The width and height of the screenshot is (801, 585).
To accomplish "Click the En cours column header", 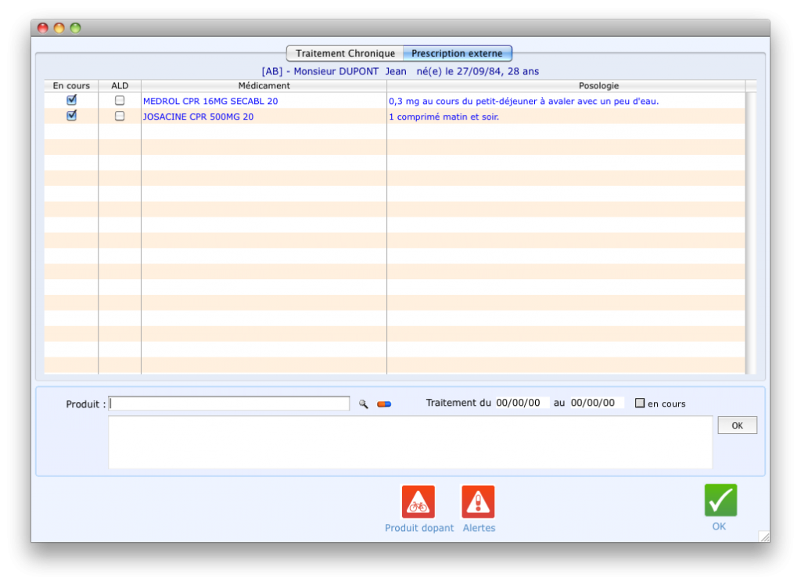I will (x=71, y=86).
